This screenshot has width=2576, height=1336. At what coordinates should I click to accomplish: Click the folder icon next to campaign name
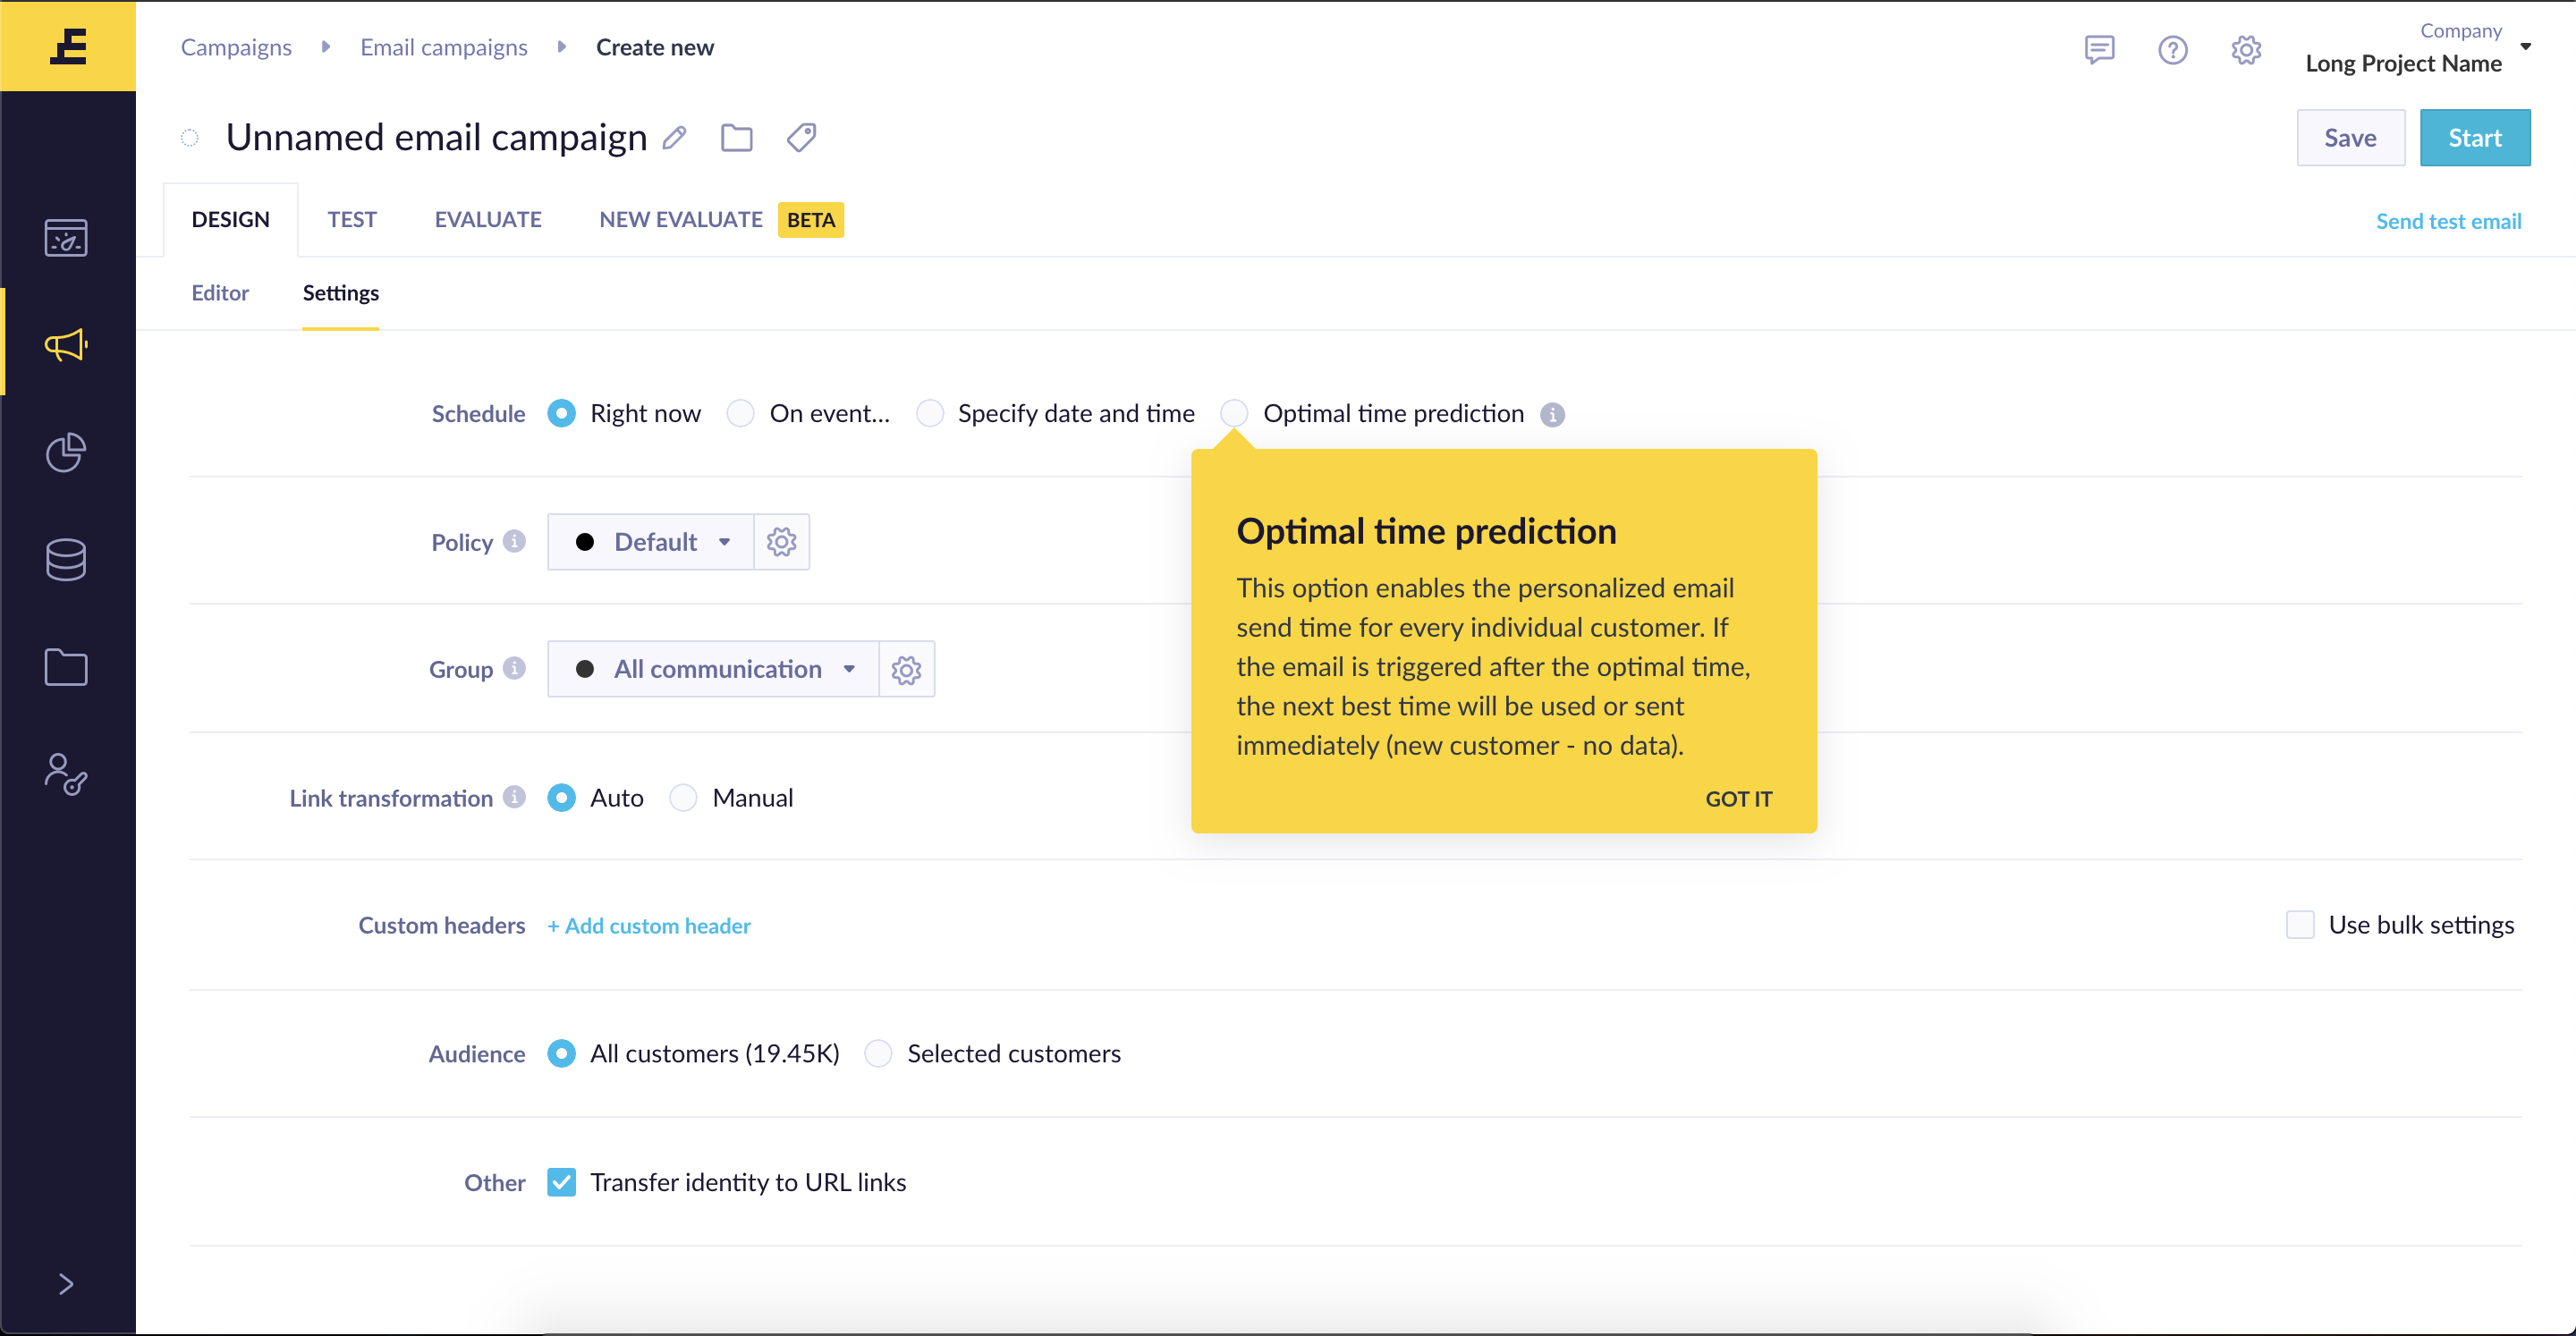click(x=738, y=136)
